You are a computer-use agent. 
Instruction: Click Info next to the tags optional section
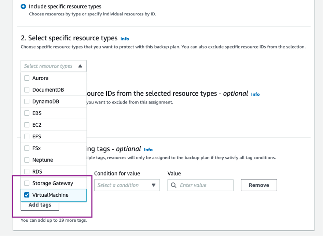[148, 149]
